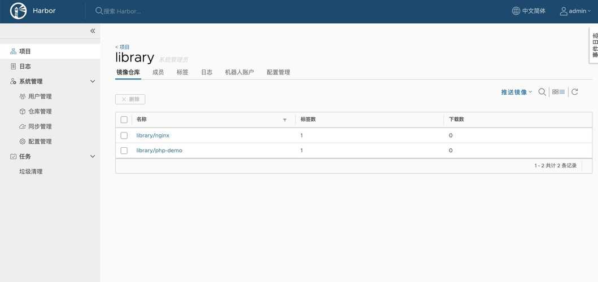Open the 推送镜像 push command dropdown
This screenshot has width=598, height=282.
pos(516,92)
